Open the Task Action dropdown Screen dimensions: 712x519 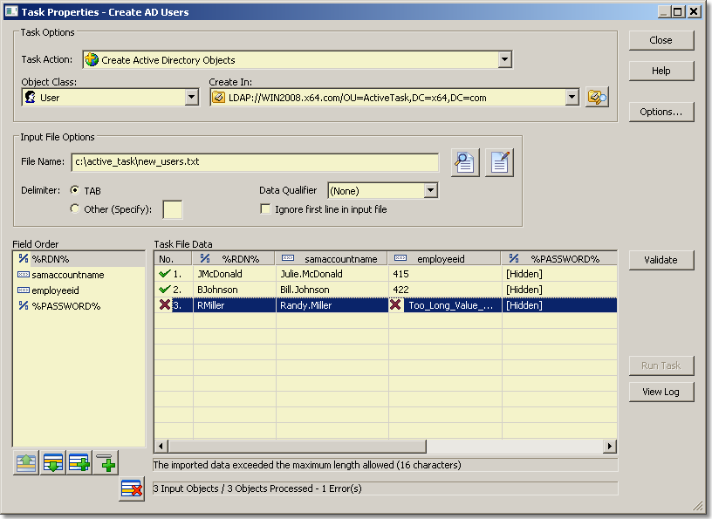click(504, 60)
